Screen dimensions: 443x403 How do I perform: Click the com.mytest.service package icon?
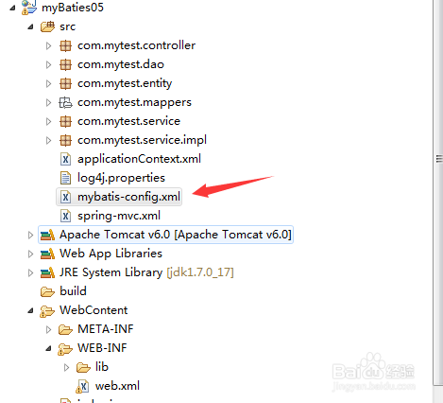(65, 121)
